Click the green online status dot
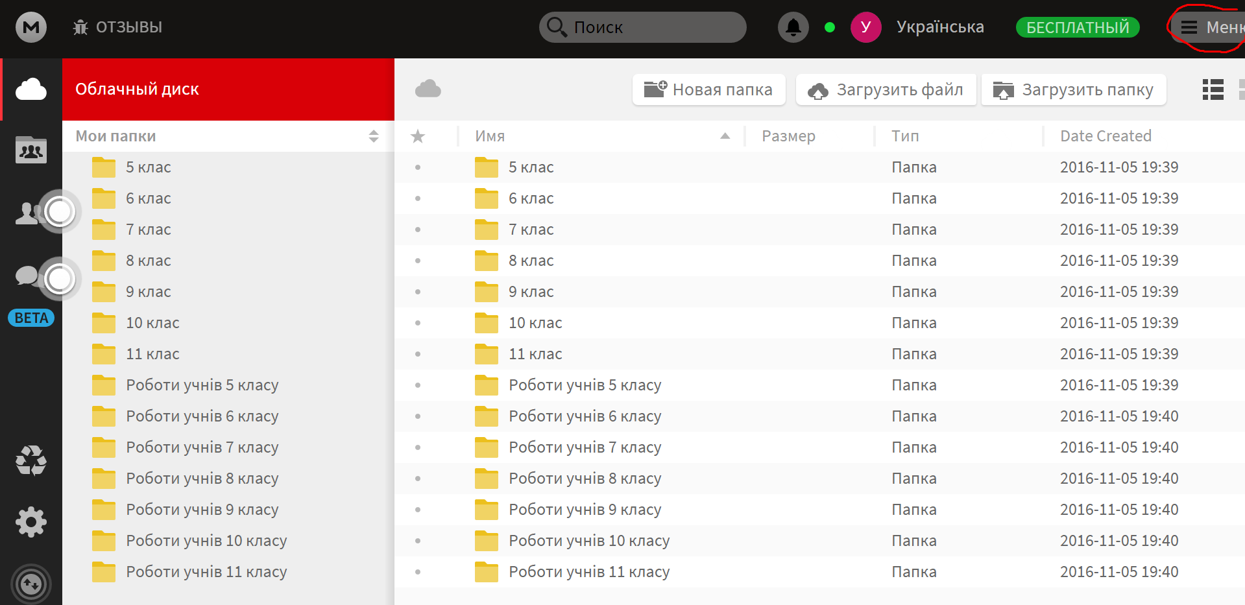The image size is (1245, 605). 829,27
